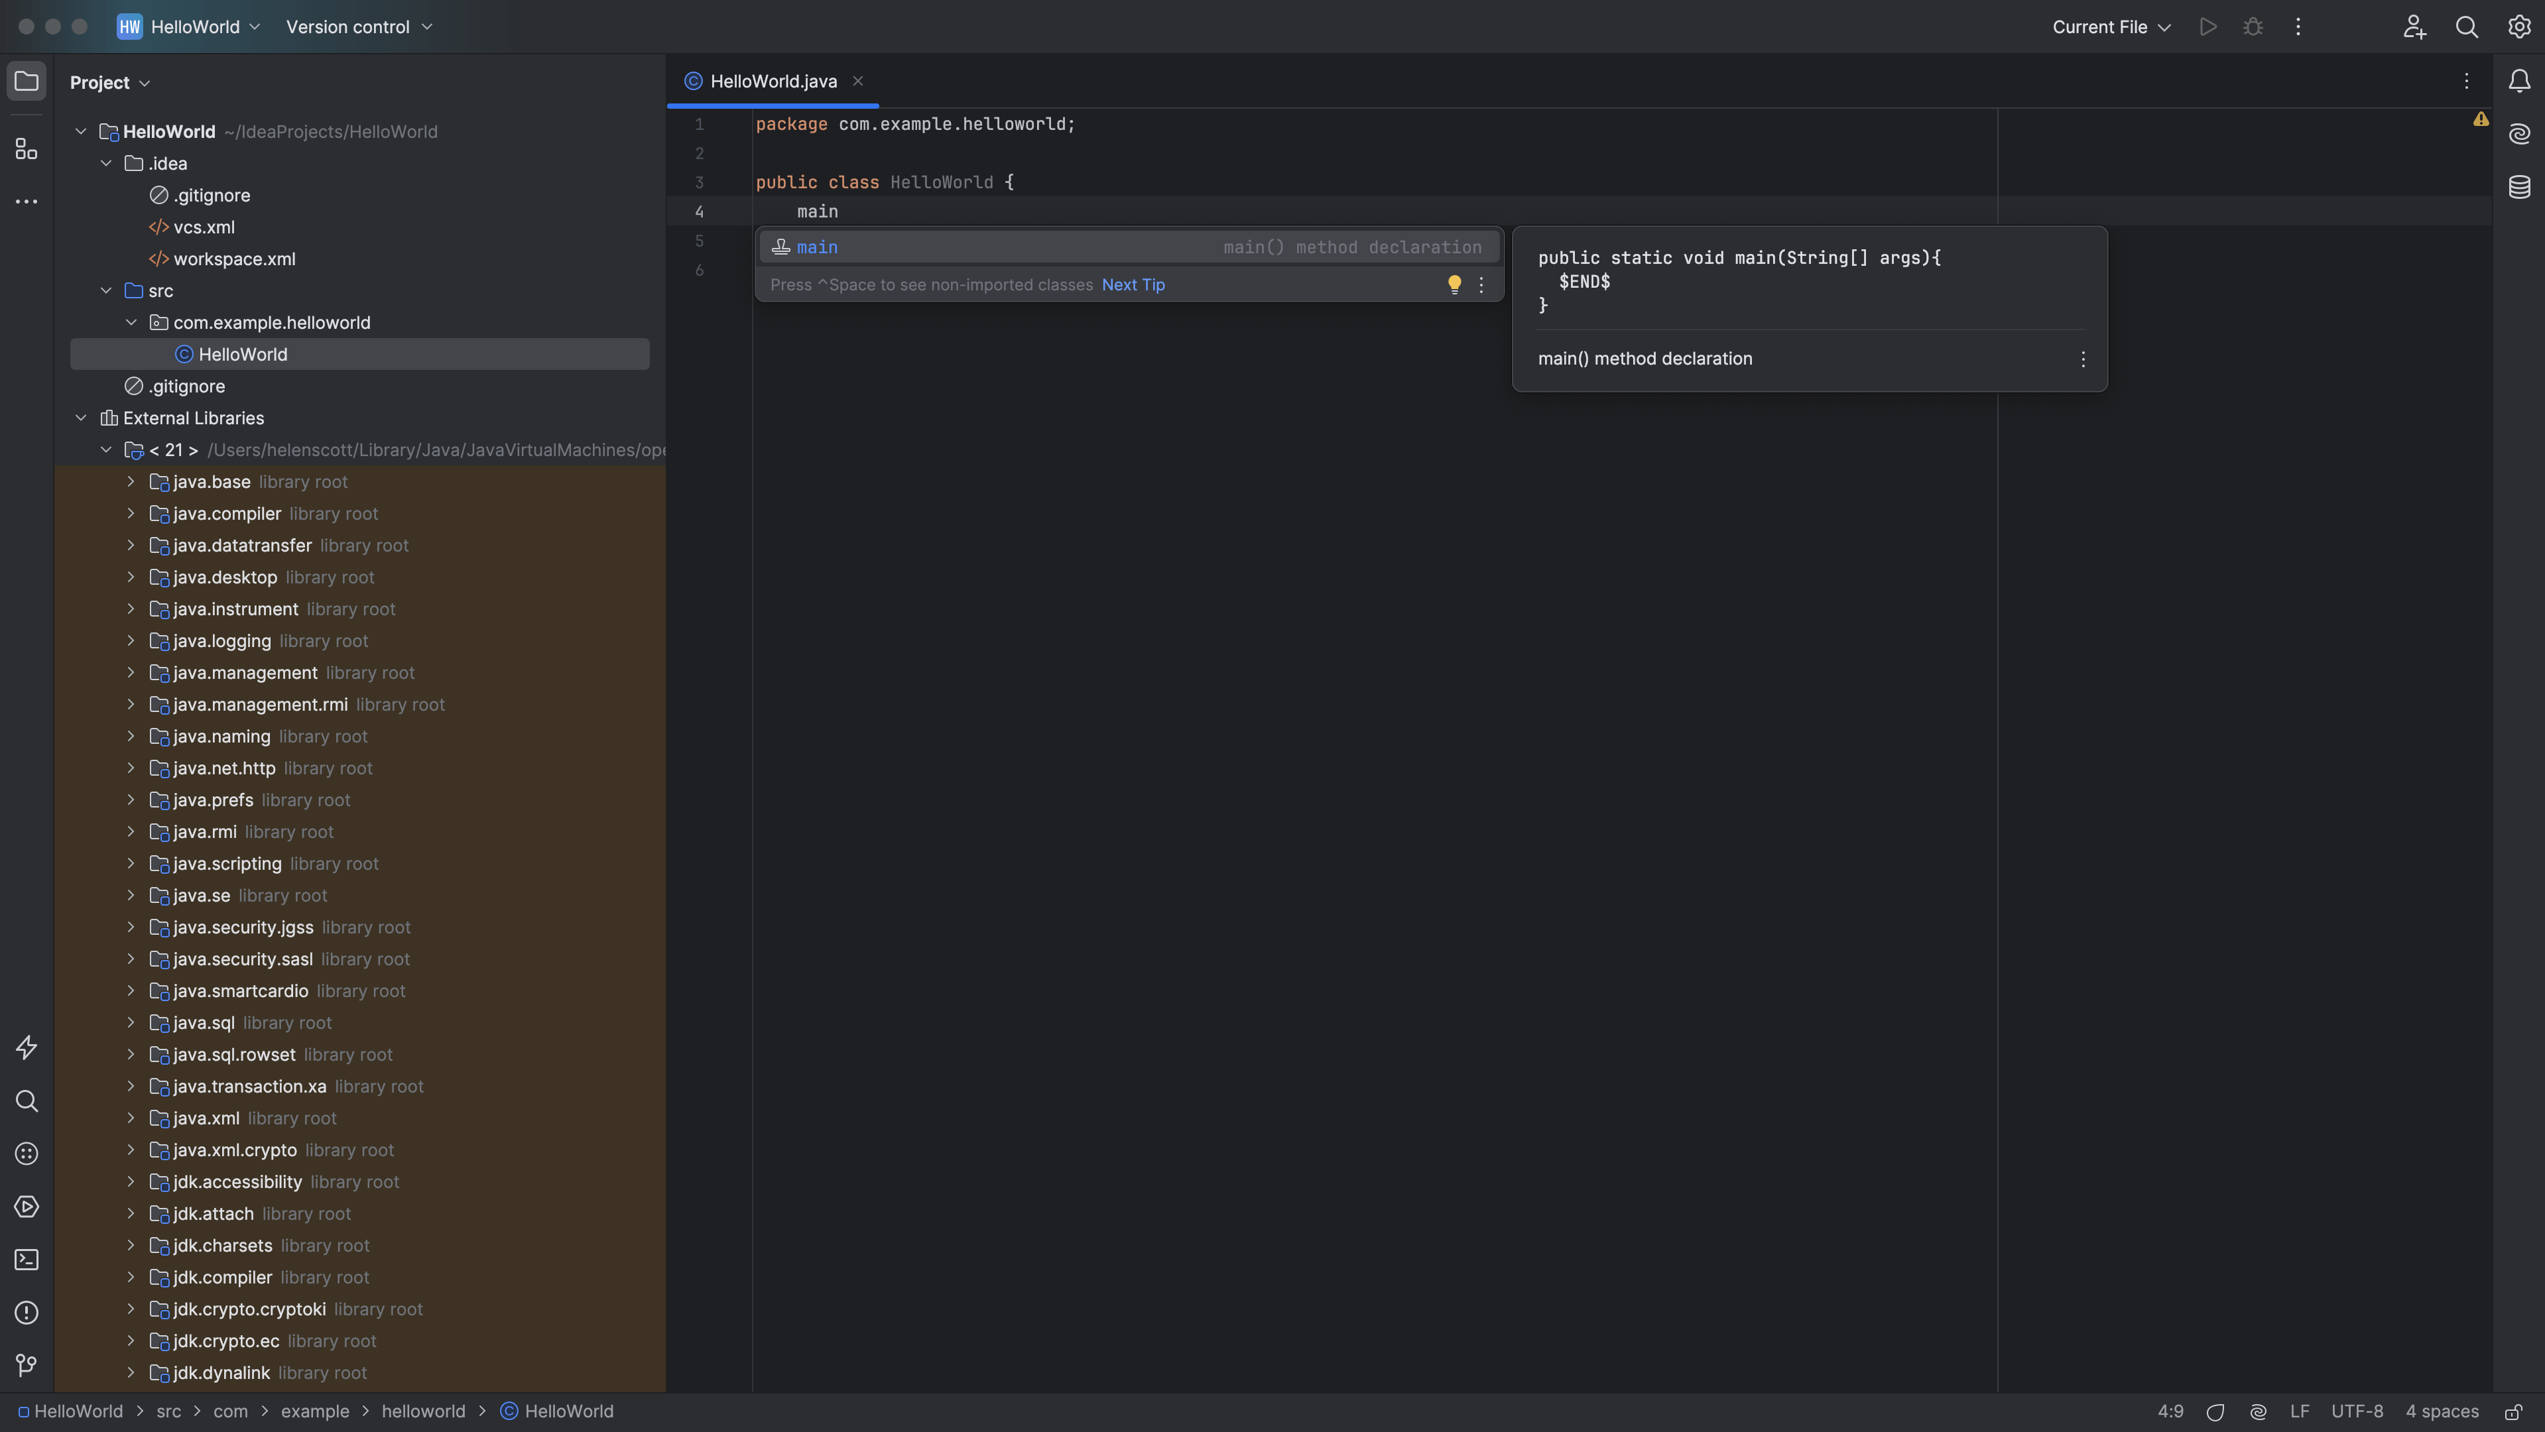This screenshot has height=1432, width=2545.
Task: Open the AI Assistant spiral icon
Action: point(2519,133)
